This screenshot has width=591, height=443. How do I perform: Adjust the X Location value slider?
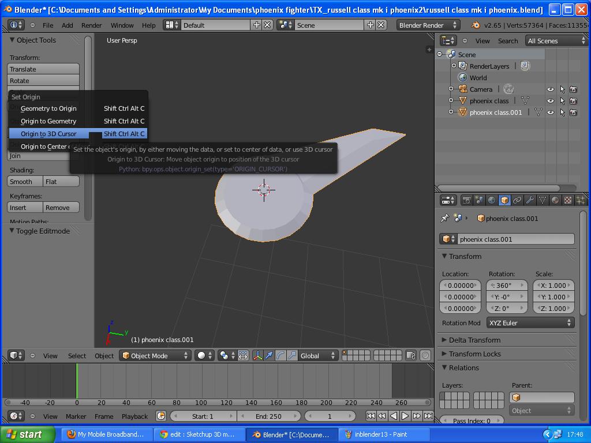point(460,285)
